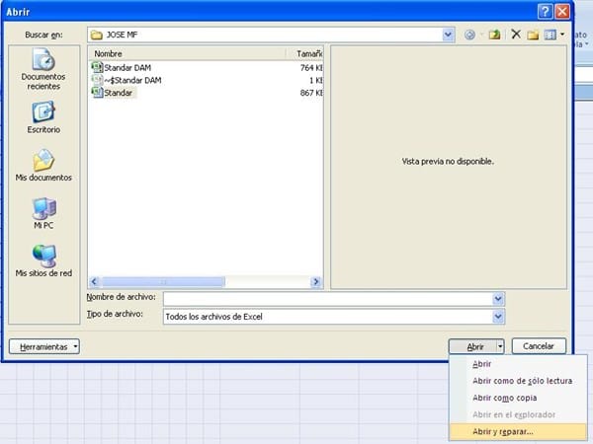
Task: Open Documentos recientes in sidebar
Action: [43, 67]
